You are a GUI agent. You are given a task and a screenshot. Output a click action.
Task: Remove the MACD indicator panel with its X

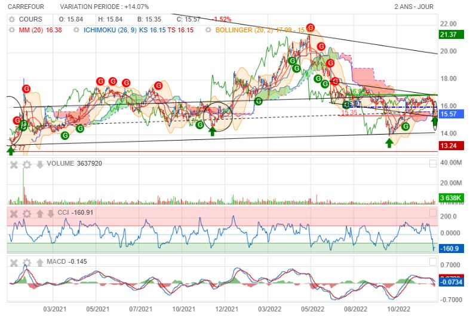pyautogui.click(x=14, y=263)
